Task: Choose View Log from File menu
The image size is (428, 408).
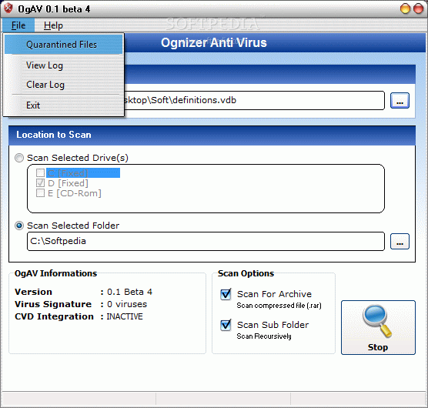Action: coord(64,65)
